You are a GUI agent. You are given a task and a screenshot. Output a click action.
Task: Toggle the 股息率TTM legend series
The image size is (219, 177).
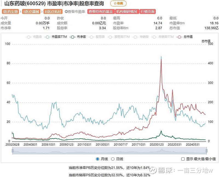pyautogui.click(x=119, y=37)
